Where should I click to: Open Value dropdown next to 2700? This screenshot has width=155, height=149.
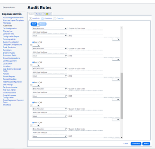pos(50,56)
